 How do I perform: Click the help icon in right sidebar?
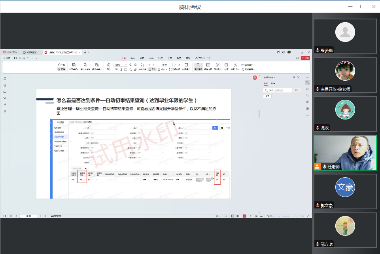coord(307,108)
